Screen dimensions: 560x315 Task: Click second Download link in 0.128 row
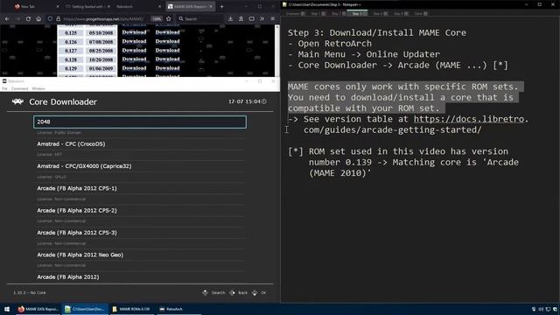tap(167, 59)
